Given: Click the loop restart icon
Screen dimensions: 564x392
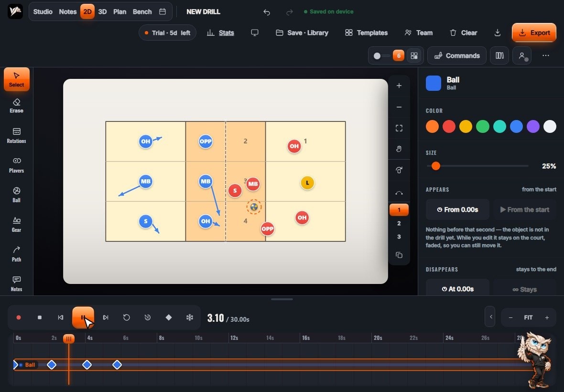Looking at the screenshot, I should (126, 317).
